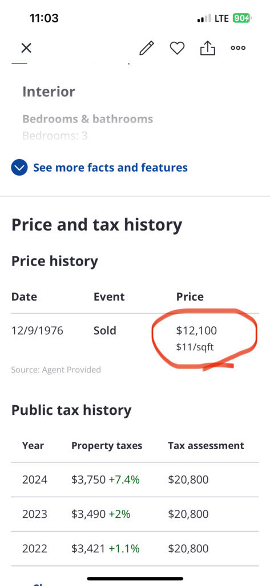The height and width of the screenshot is (586, 270).
Task: Tap the cellular signal bars icon
Action: (204, 18)
